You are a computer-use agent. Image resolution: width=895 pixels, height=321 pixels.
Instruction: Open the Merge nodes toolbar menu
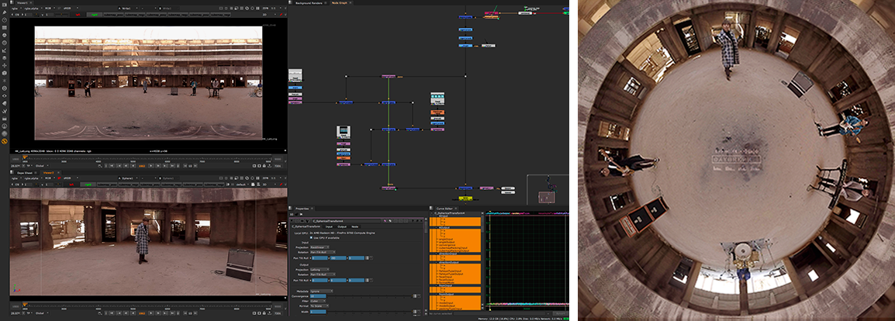[x=5, y=57]
